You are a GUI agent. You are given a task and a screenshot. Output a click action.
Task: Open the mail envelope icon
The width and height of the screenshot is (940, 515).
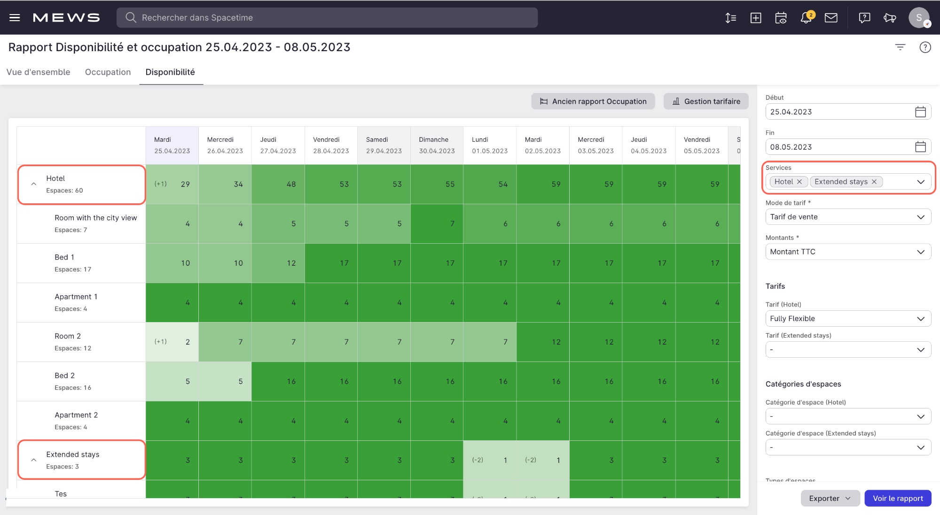click(x=831, y=18)
